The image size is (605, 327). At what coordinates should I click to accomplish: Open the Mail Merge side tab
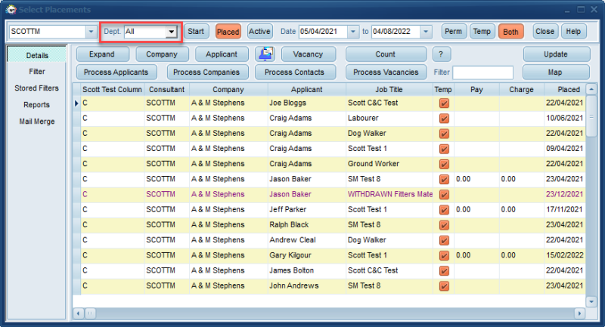click(x=36, y=122)
